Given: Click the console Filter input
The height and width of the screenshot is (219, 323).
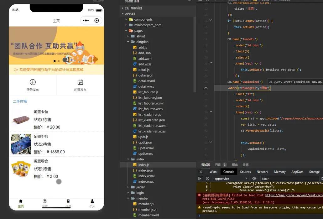Looking at the screenshot, I should pos(289,179).
